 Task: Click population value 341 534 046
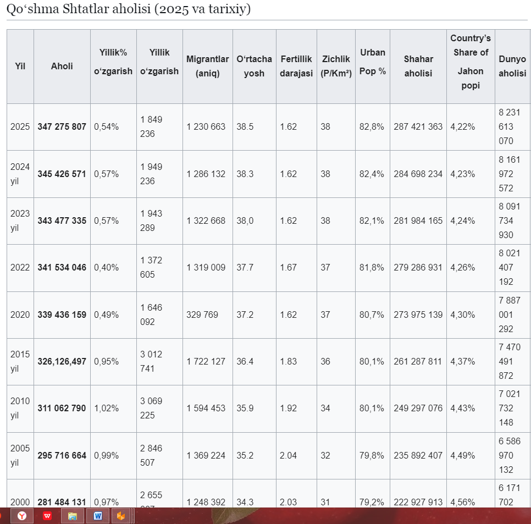pos(62,268)
